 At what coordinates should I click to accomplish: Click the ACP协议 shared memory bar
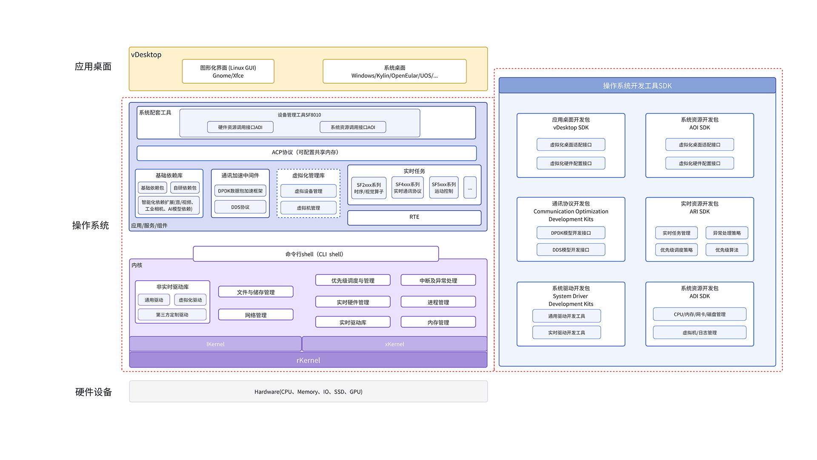[306, 152]
